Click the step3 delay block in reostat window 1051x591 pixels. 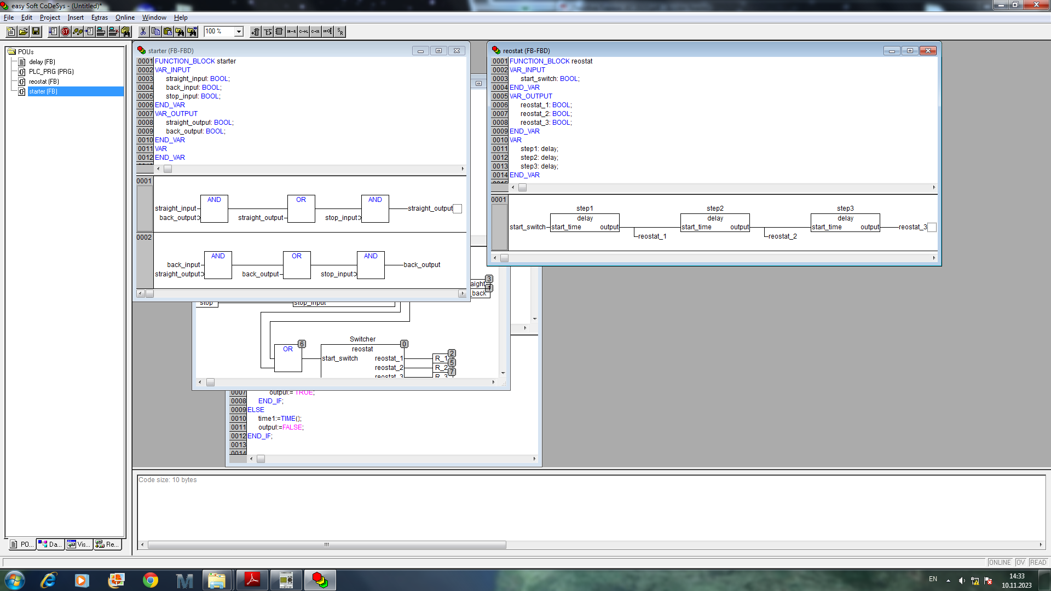845,222
